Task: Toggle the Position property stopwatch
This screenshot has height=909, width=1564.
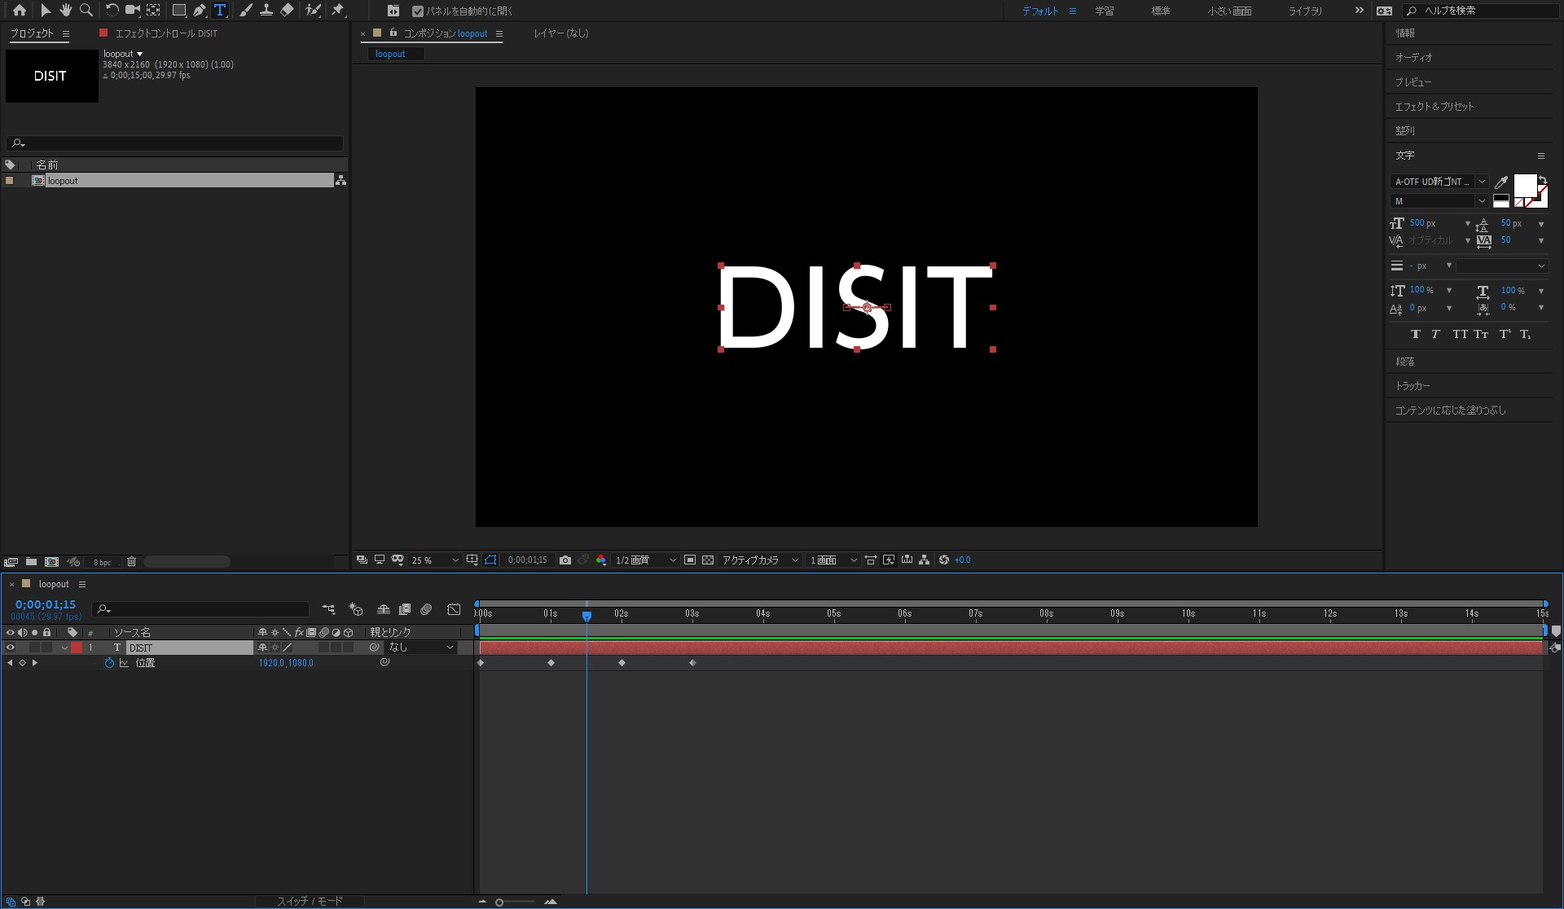Action: [109, 663]
